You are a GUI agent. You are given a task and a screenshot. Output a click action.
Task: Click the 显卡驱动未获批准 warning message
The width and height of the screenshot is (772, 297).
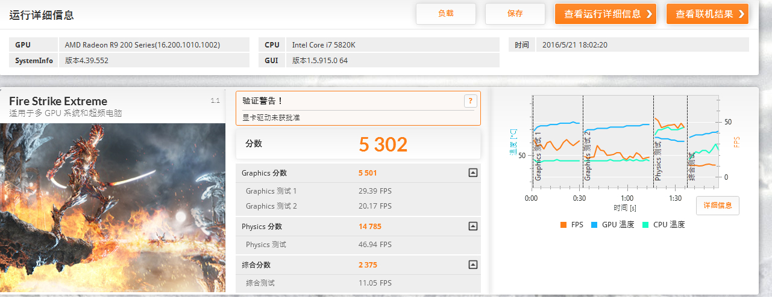tap(271, 118)
